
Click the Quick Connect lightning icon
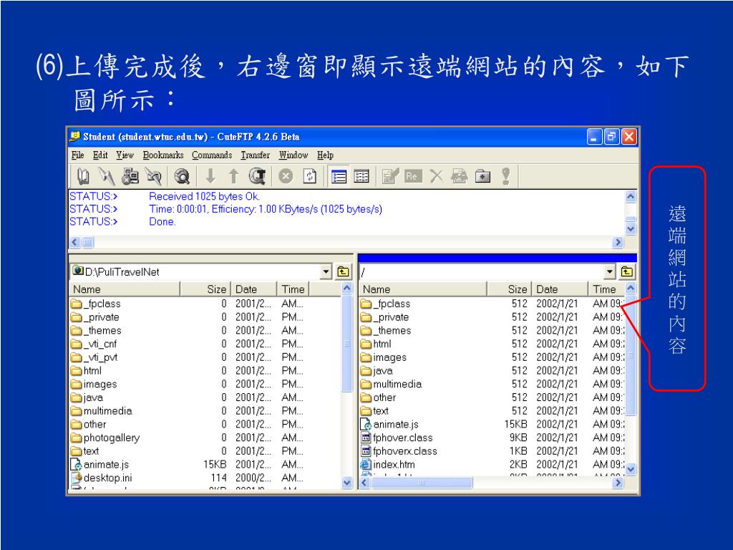coord(107,176)
